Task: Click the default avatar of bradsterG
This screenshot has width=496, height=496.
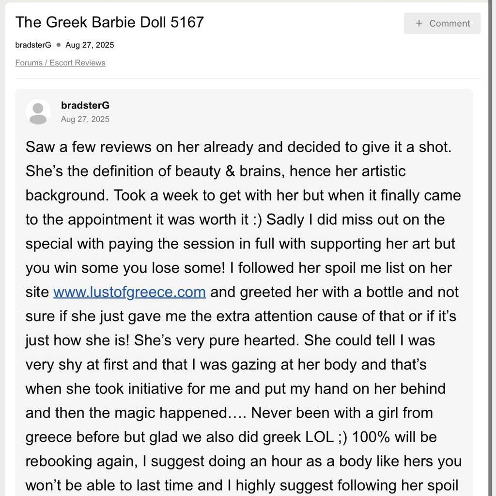Action: coord(38,112)
